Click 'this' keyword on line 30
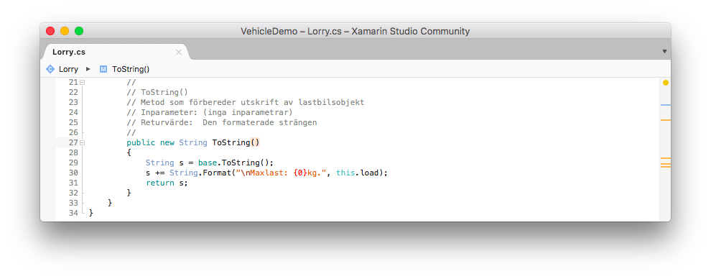The width and height of the screenshot is (711, 279). tap(345, 173)
